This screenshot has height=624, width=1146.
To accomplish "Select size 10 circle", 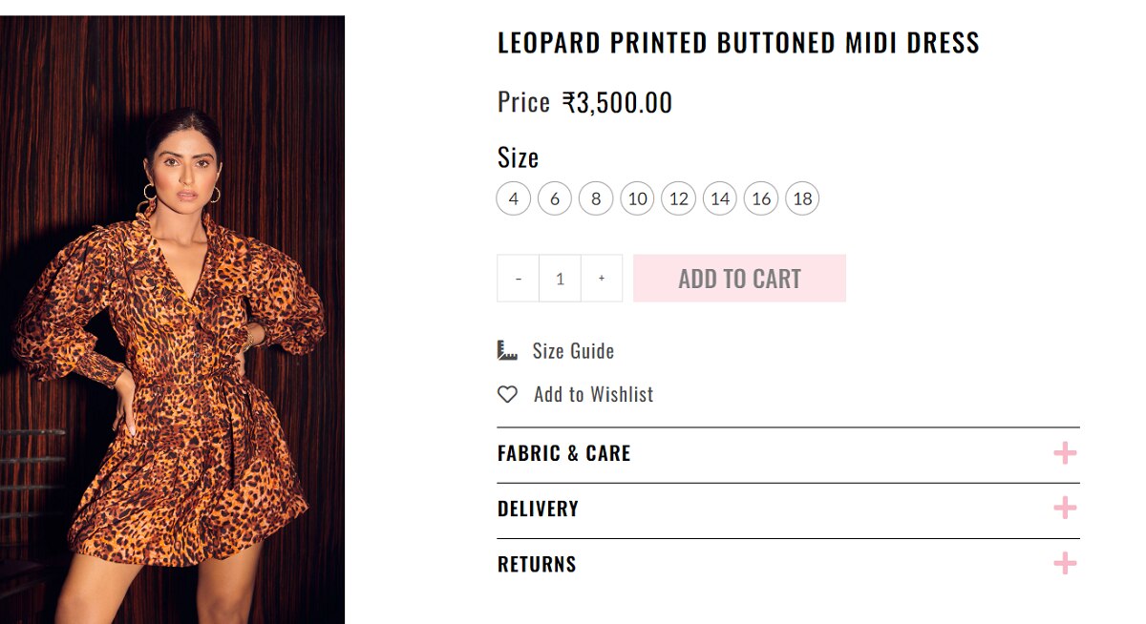I will (637, 198).
